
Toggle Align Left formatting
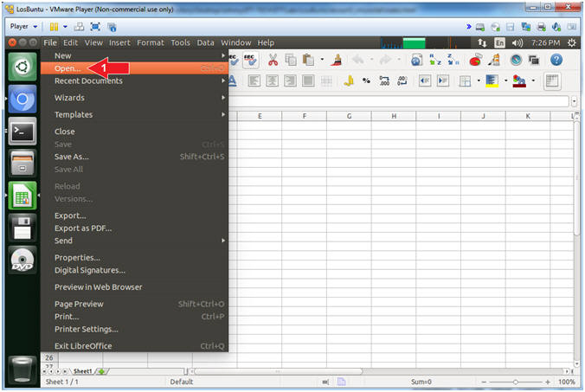(254, 80)
